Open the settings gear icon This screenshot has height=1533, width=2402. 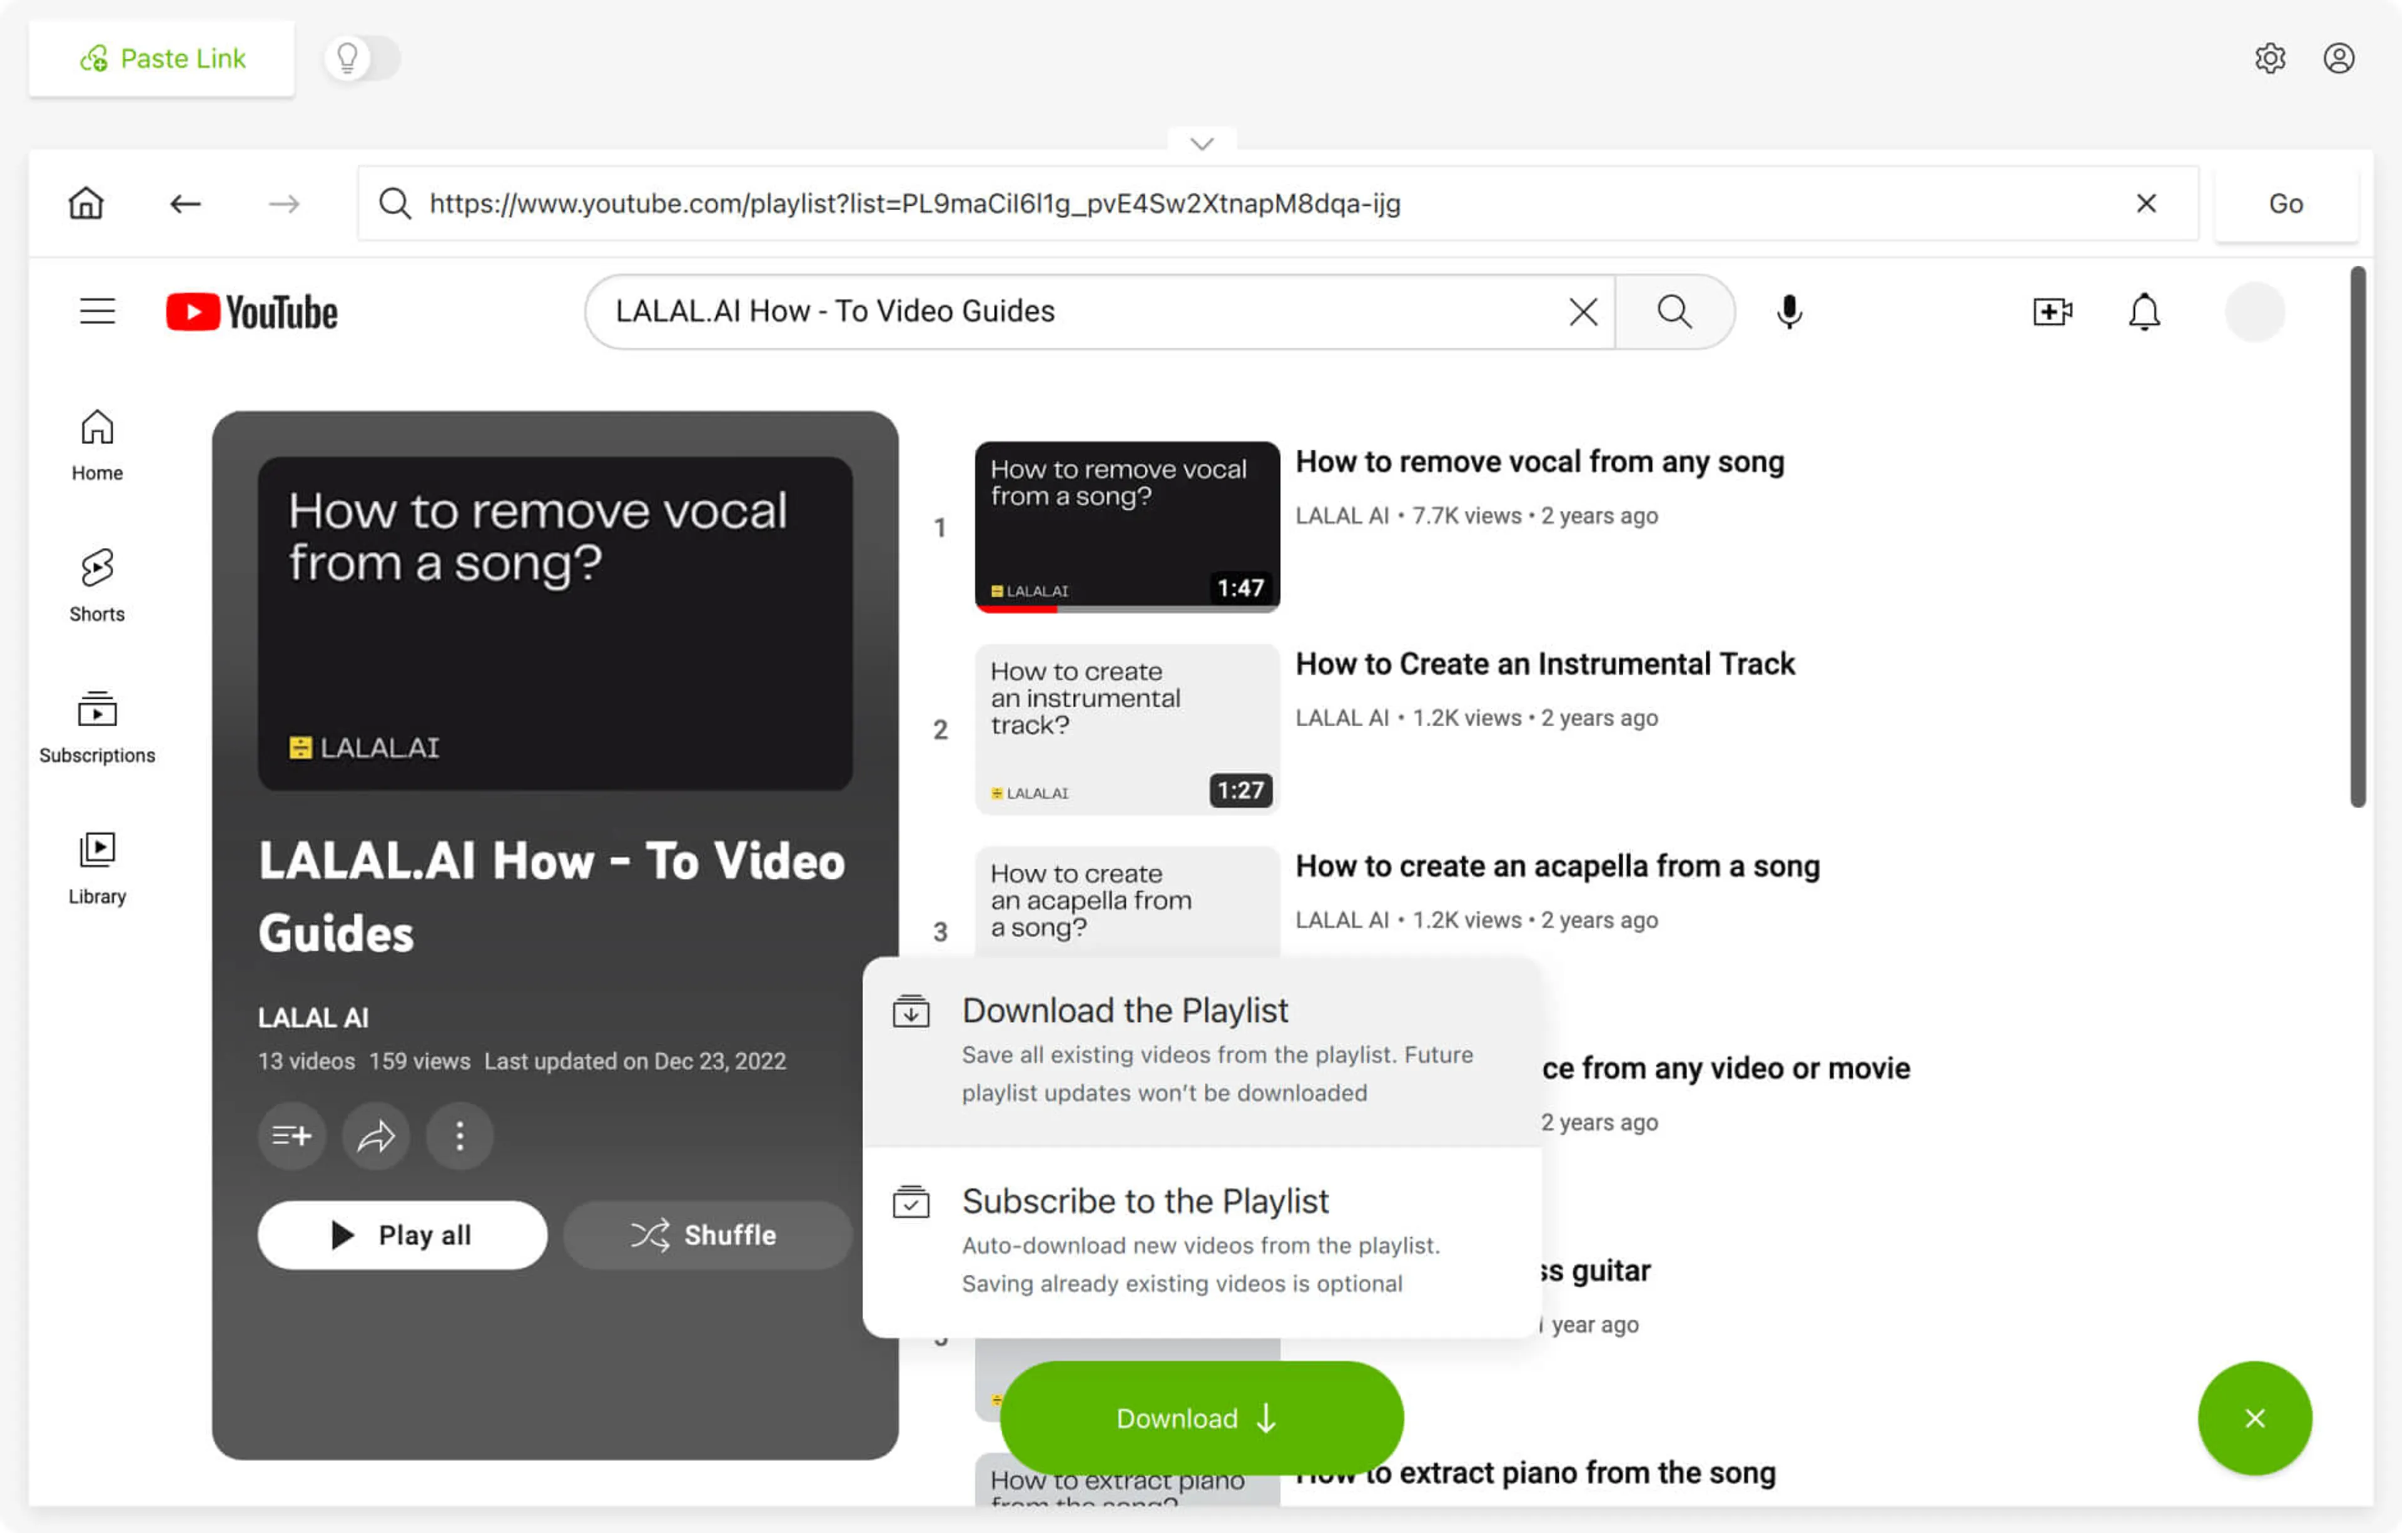pos(2269,58)
